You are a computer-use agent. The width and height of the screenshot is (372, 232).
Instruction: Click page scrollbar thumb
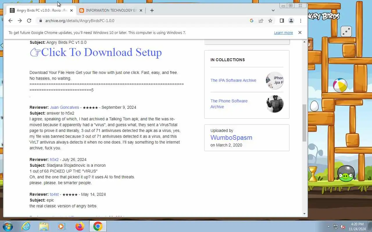click(x=304, y=123)
